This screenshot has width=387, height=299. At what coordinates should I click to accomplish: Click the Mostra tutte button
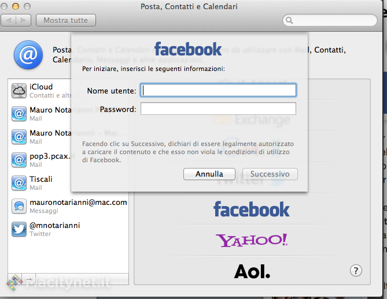pos(65,20)
